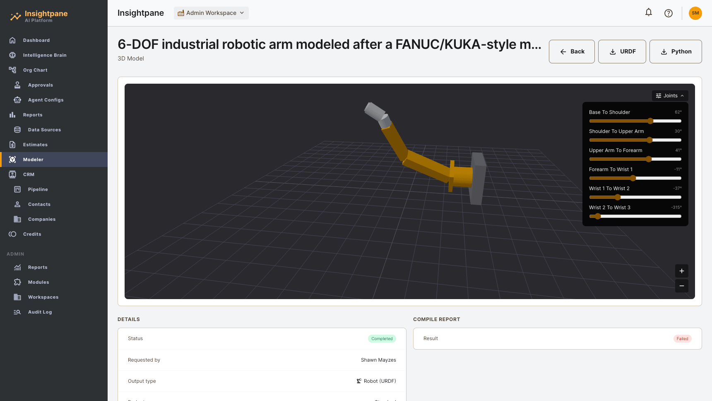Open Intelligence Brain section

pos(54,55)
